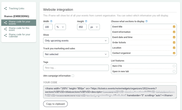Click the help icon next to Height

(86, 21)
